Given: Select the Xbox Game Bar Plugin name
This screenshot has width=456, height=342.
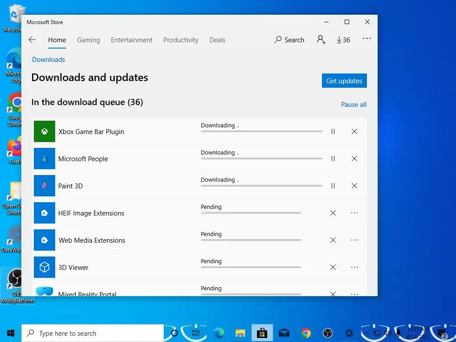Looking at the screenshot, I should point(91,132).
